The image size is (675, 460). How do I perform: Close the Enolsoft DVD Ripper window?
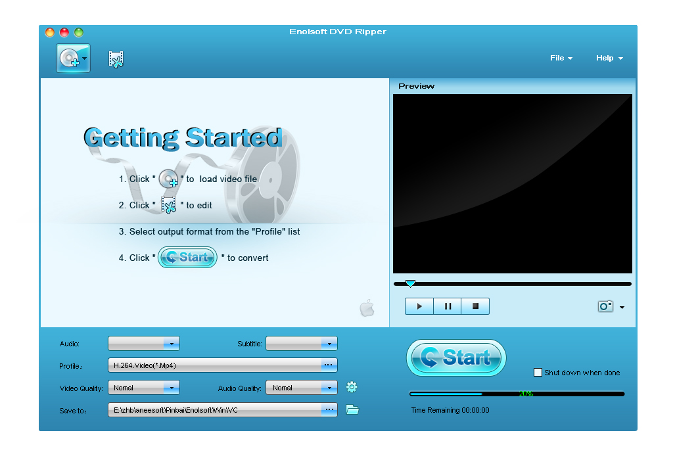[x=50, y=32]
